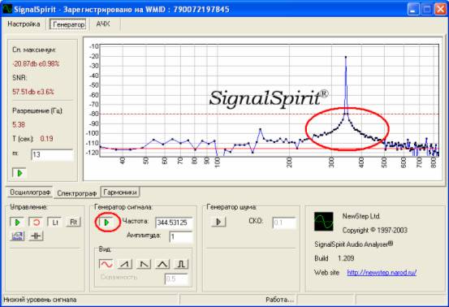This screenshot has width=449, height=307.
Task: Select the falling sawtooth waveform
Action: pos(144,264)
